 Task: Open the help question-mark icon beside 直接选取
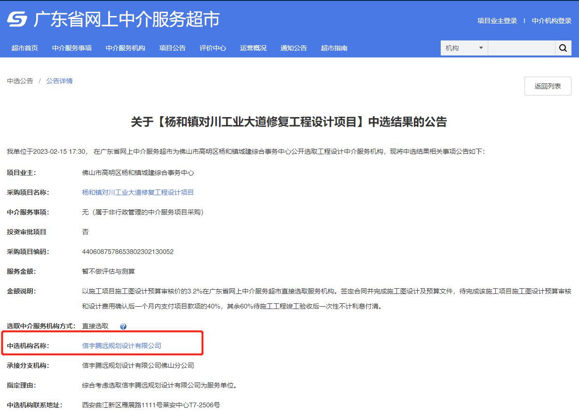click(x=123, y=325)
